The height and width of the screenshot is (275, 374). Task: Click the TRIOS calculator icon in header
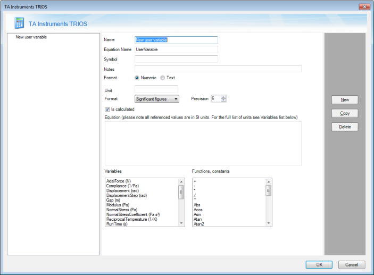coord(19,23)
